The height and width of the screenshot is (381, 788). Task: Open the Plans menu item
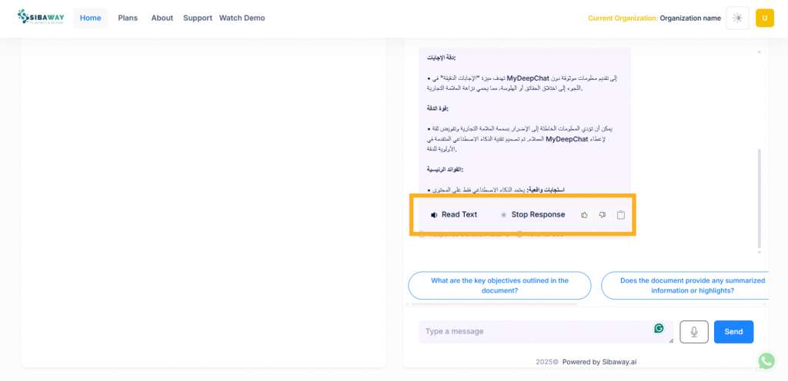tap(128, 18)
